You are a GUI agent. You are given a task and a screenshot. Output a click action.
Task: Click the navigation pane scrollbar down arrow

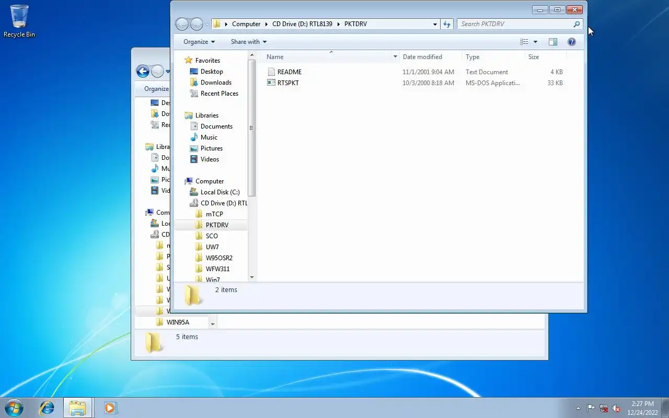coord(252,277)
